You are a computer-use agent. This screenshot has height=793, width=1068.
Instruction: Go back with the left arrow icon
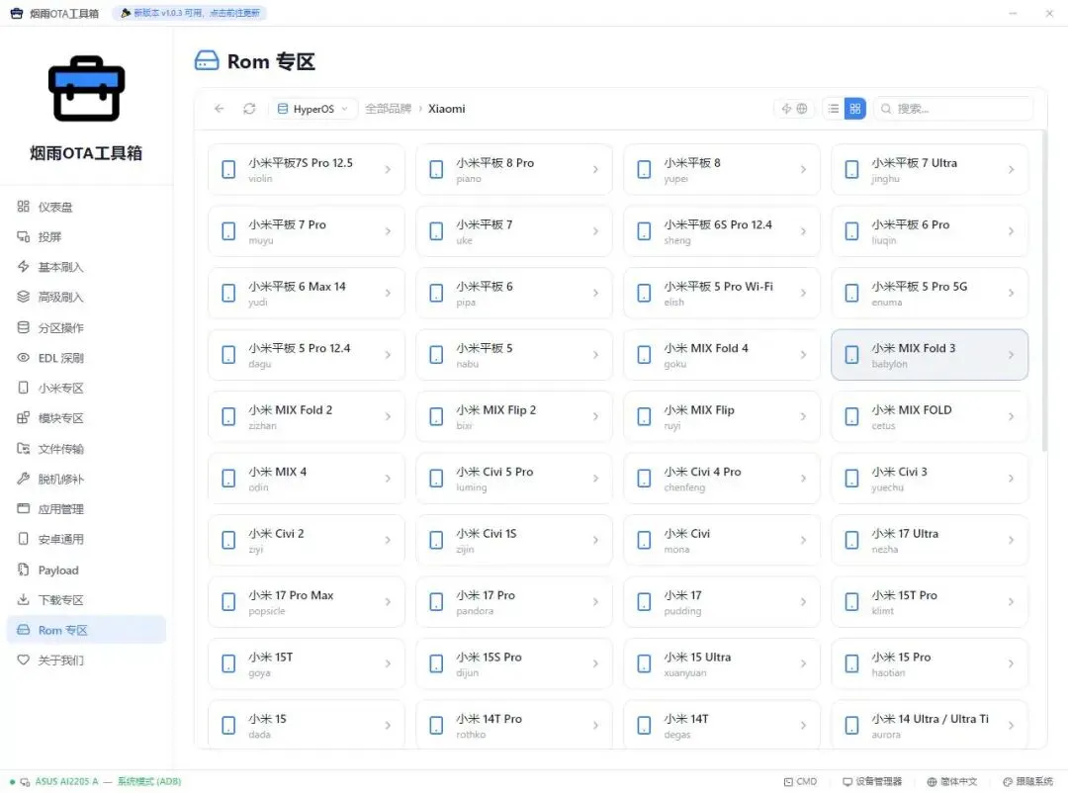coord(219,109)
